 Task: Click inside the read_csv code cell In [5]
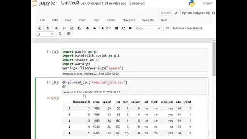134,85
